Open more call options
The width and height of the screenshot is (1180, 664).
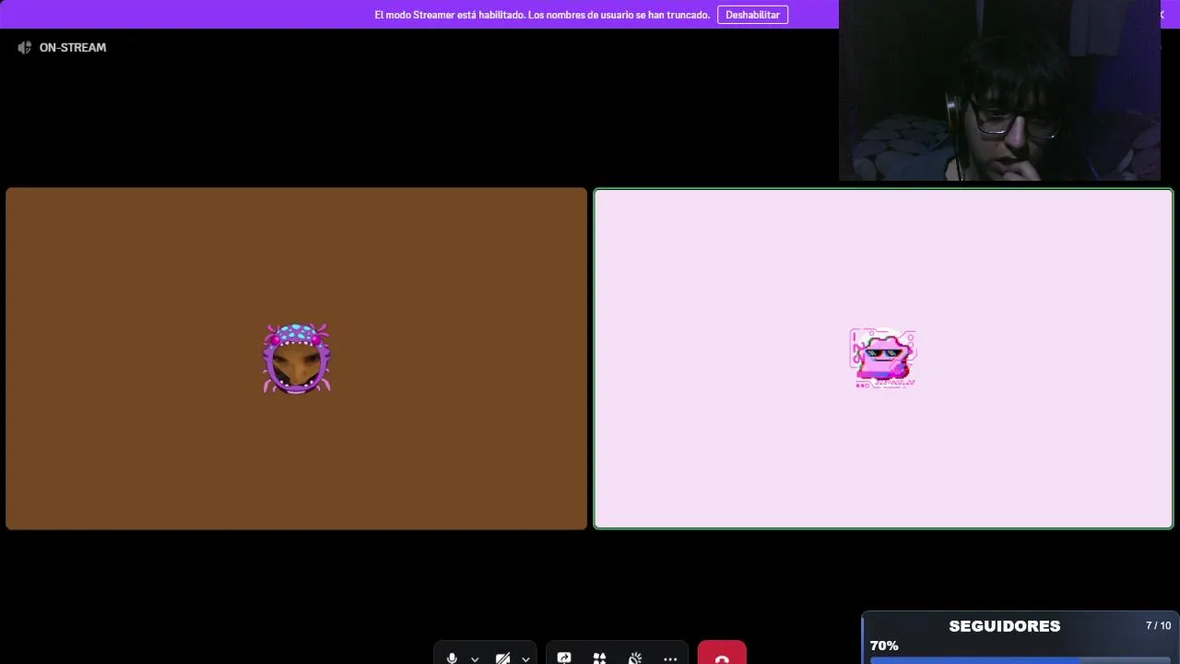(670, 658)
